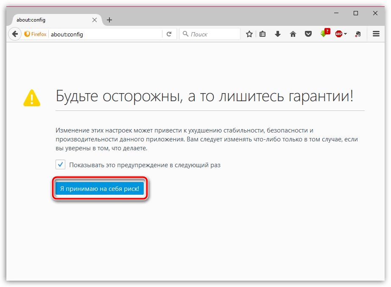Uncheck 'Показывать это предупреждение' checkbox
Screen dimensions: 391x287
point(60,165)
